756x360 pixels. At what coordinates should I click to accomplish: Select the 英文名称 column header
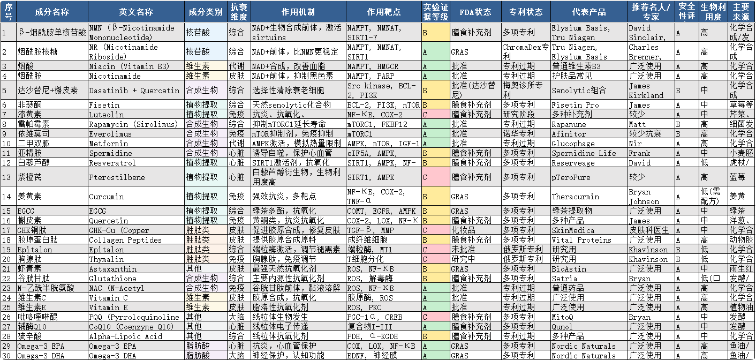(x=136, y=12)
